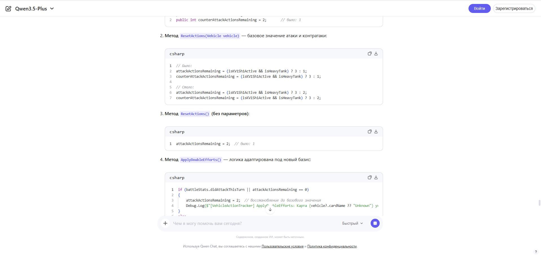Expand the Быстрый mode dropdown
Image resolution: width=541 pixels, height=257 pixels.
click(352, 223)
